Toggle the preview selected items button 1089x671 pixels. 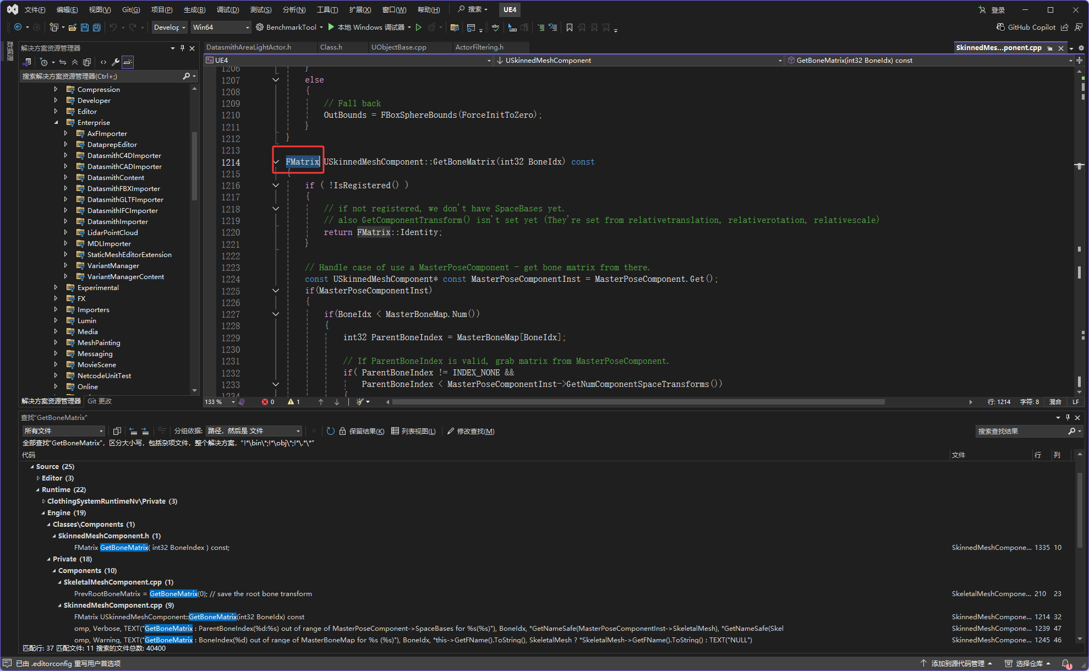click(x=128, y=62)
